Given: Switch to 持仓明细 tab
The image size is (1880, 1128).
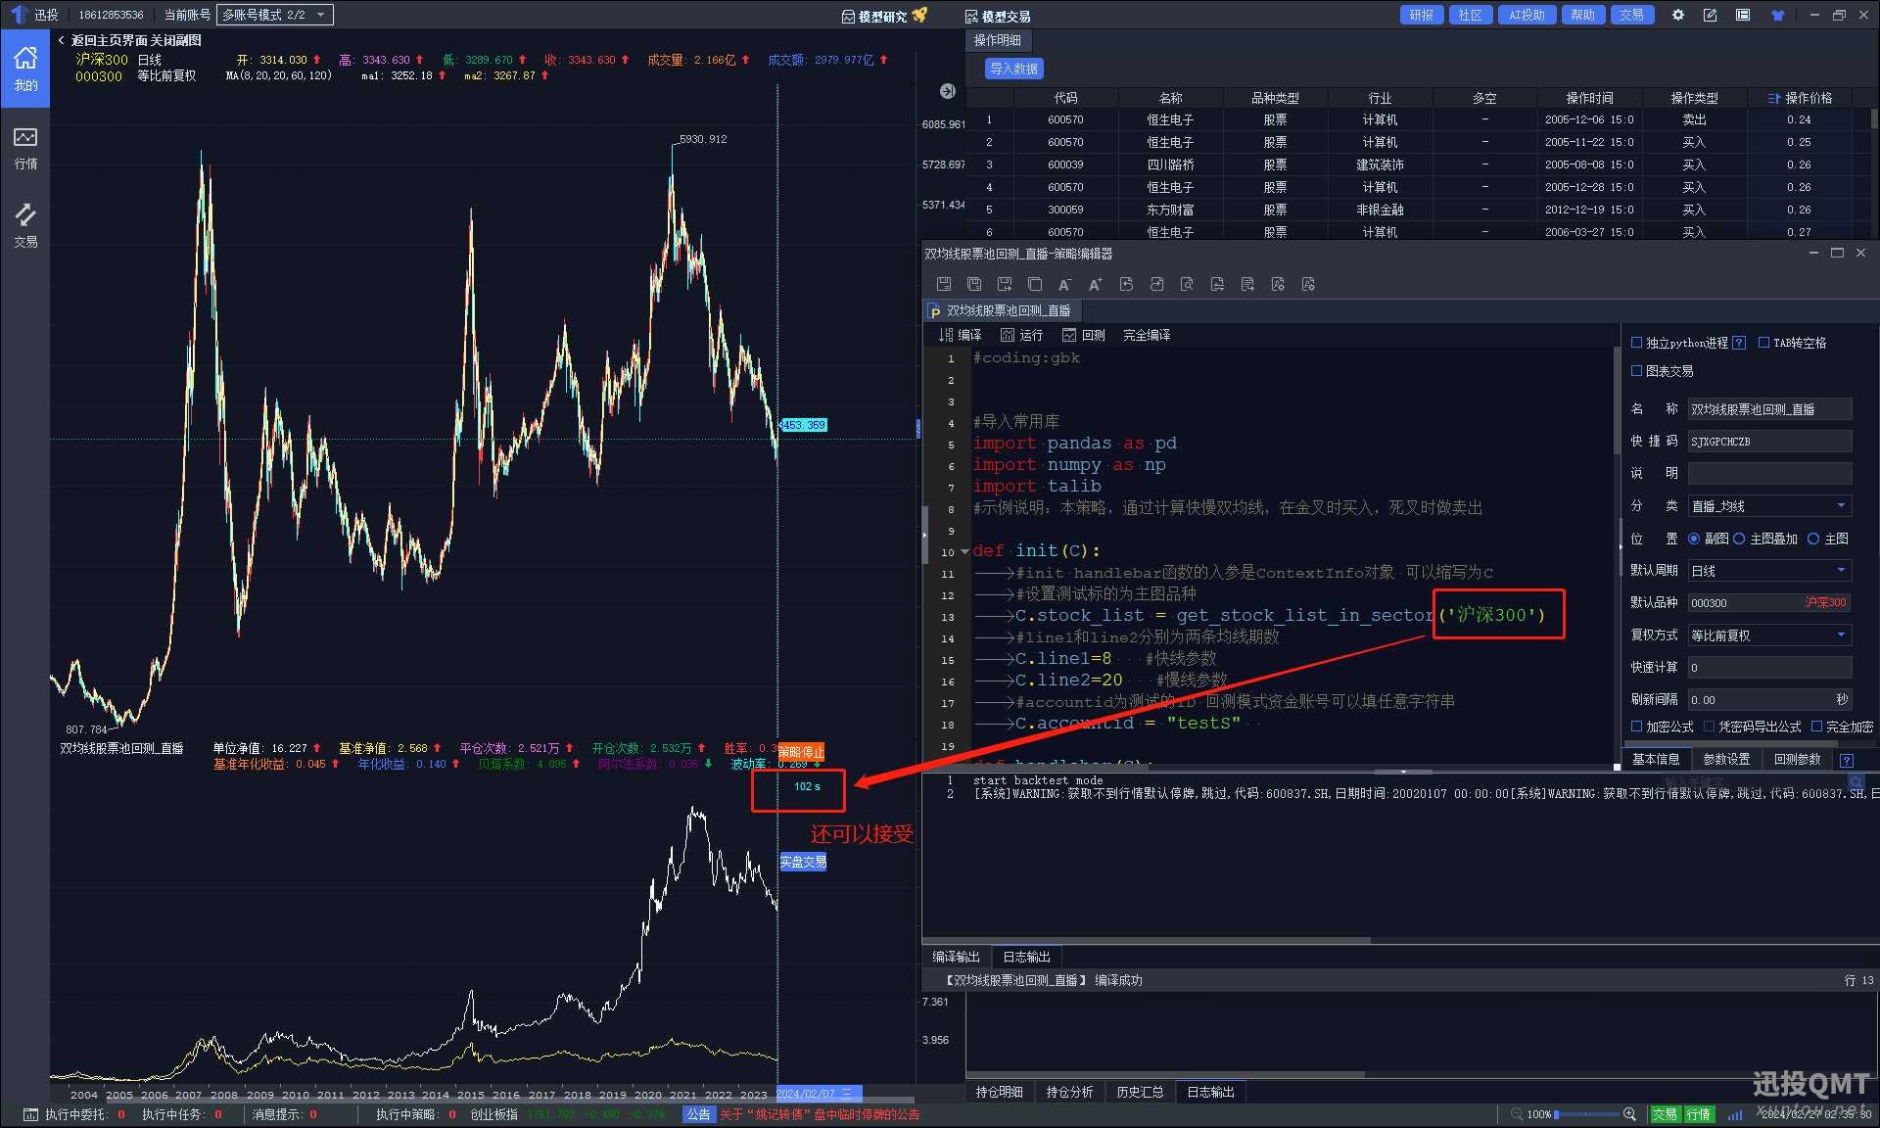Looking at the screenshot, I should point(1000,1092).
